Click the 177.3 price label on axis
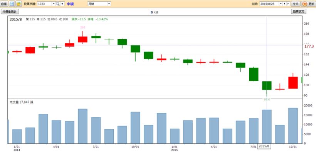Screen dimensions: 316x152 (x=309, y=47)
